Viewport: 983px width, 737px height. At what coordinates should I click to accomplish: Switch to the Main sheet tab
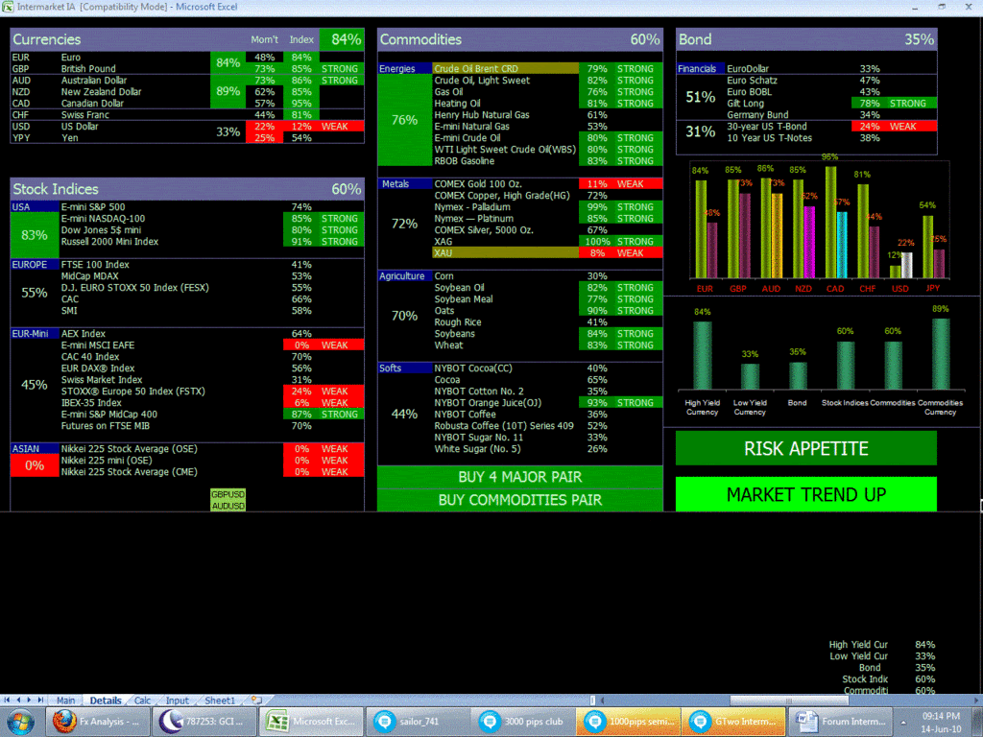click(x=65, y=701)
